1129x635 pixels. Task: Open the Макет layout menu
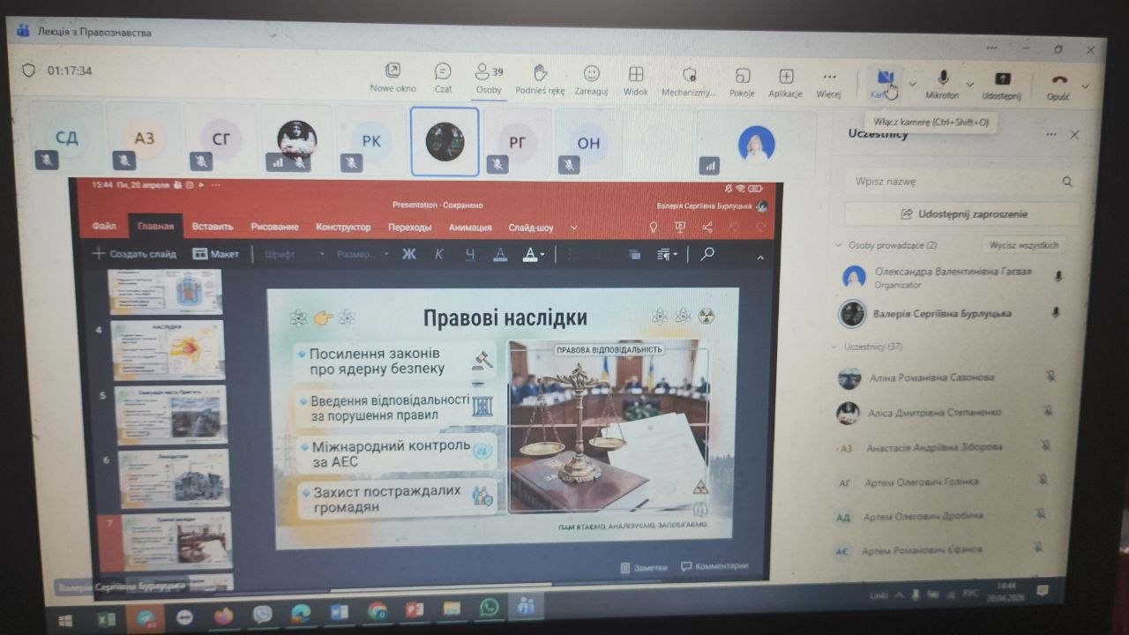pos(216,254)
